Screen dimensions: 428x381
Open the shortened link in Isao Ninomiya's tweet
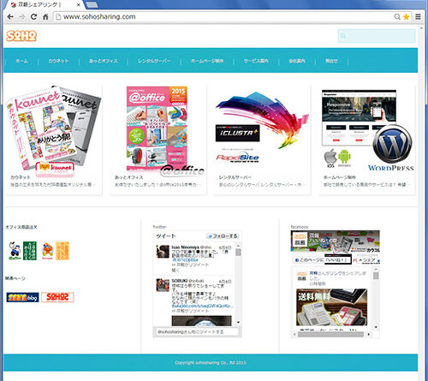pyautogui.click(x=185, y=260)
